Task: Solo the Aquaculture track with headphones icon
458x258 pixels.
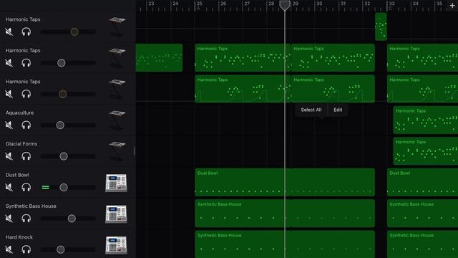Action: [x=26, y=125]
